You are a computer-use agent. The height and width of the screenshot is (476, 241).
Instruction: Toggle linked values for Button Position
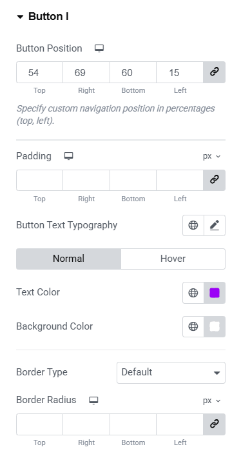click(215, 72)
